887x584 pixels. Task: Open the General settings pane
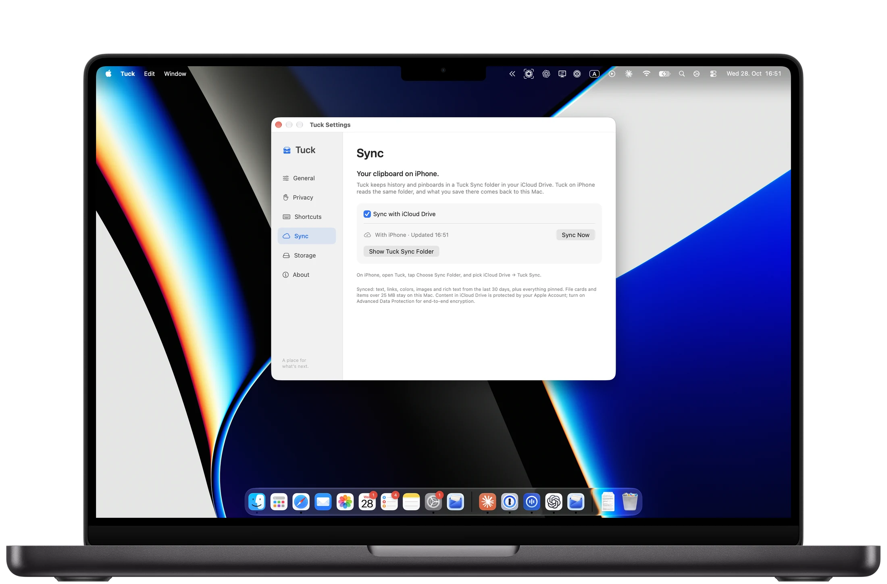click(306, 178)
